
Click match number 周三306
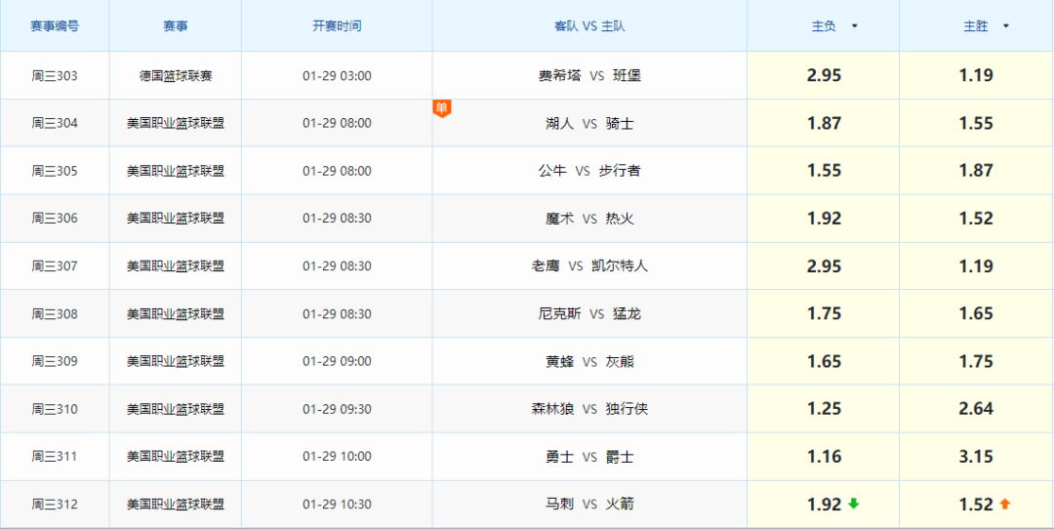[55, 219]
